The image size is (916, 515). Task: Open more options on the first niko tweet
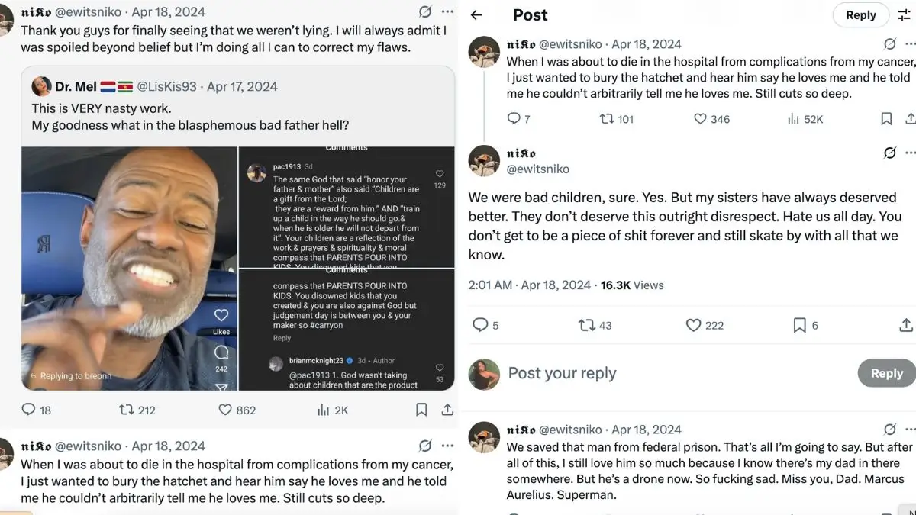tap(447, 11)
